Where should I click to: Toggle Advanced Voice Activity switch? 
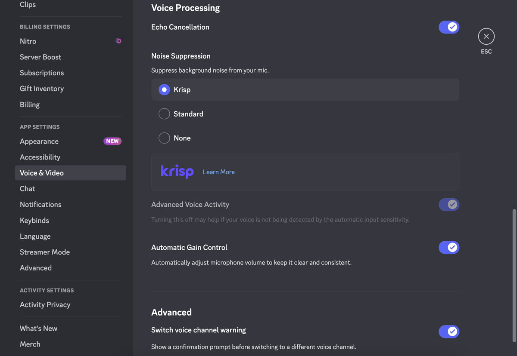pos(449,205)
